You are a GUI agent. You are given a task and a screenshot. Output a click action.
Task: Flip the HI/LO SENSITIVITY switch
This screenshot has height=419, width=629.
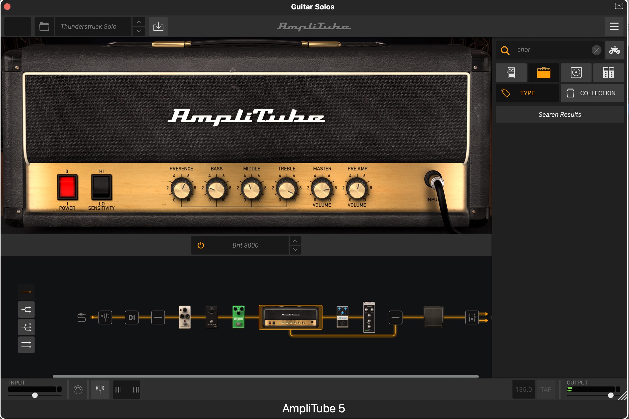pyautogui.click(x=101, y=187)
